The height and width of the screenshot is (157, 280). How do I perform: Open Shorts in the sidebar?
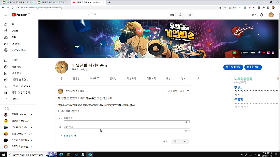[15, 31]
